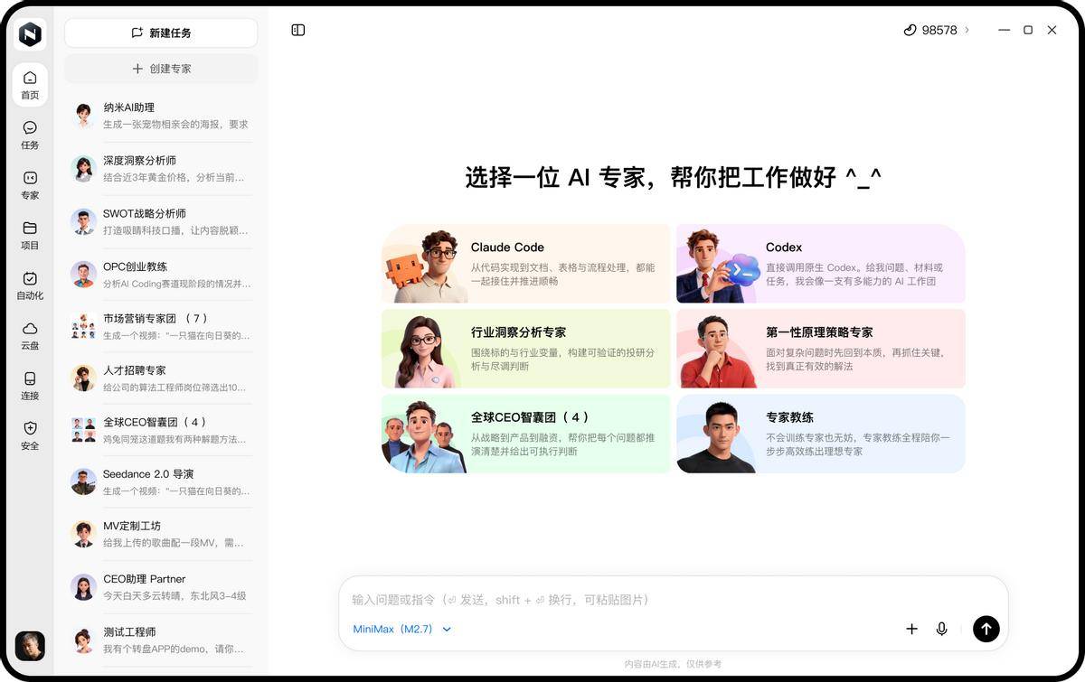
Task: Open the 深度洞察分析师 conversation
Action: [x=161, y=168]
